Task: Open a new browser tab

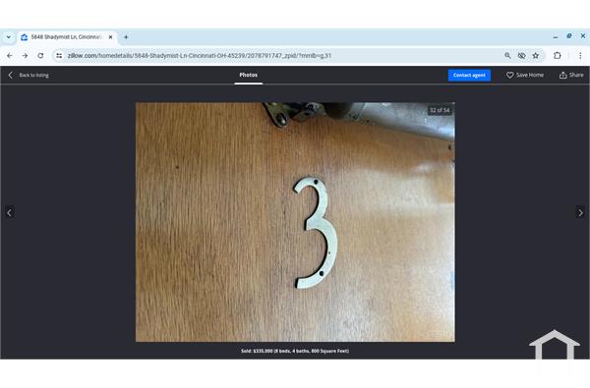Action: tap(126, 37)
